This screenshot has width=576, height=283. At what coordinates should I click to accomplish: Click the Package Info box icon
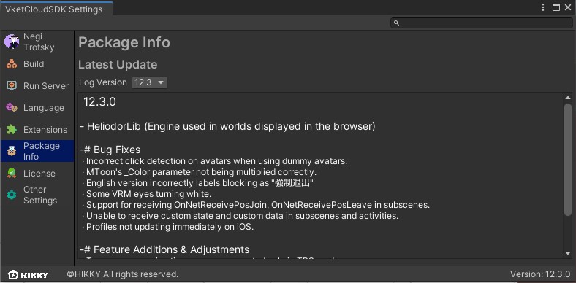point(12,151)
